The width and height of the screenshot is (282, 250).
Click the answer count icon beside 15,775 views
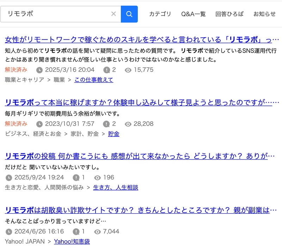(107, 70)
